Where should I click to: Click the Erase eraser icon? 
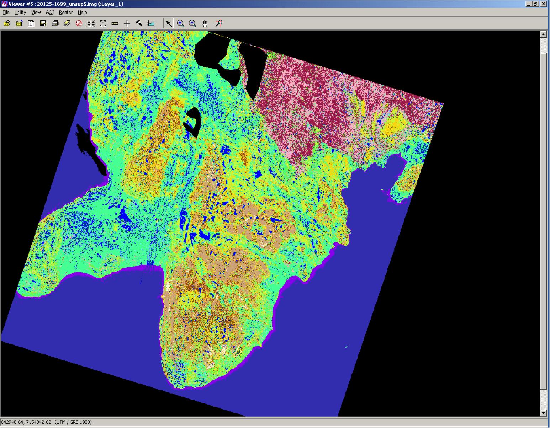[x=67, y=23]
